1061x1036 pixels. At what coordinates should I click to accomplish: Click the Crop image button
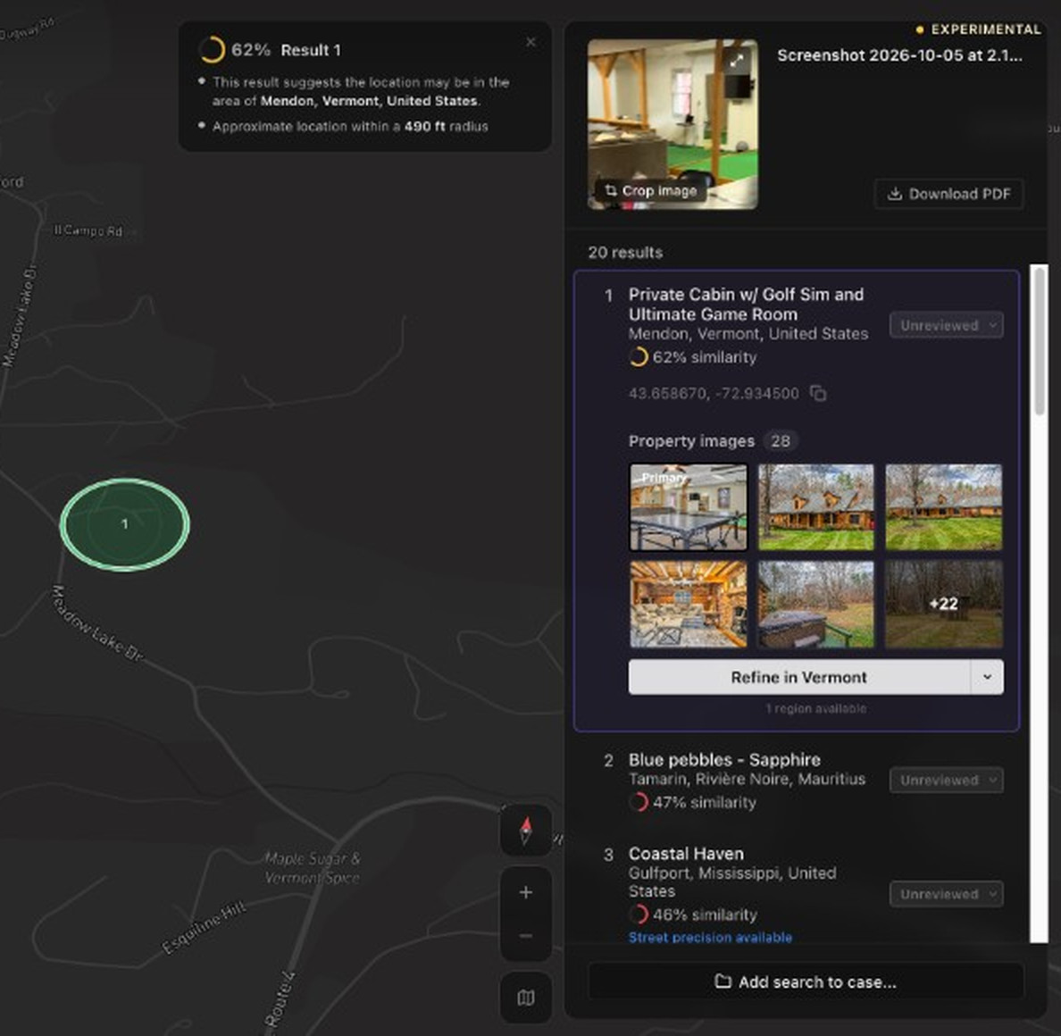tap(650, 191)
